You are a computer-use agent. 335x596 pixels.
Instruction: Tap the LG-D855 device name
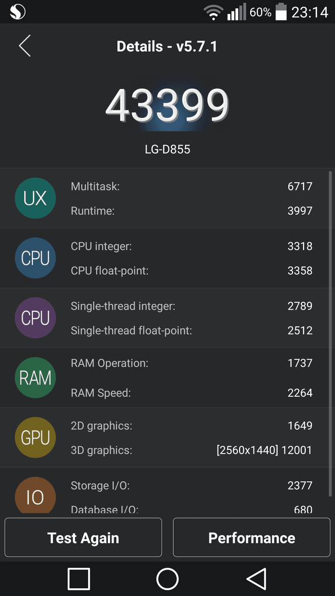pyautogui.click(x=167, y=150)
